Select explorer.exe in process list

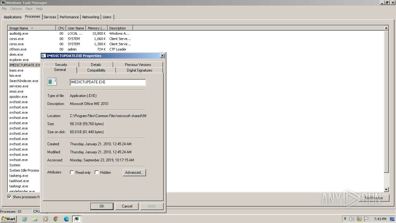coord(19,60)
